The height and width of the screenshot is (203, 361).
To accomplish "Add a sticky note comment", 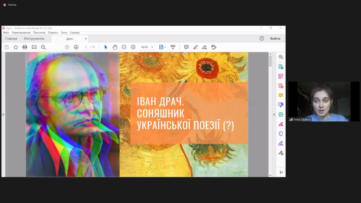I will (186, 47).
